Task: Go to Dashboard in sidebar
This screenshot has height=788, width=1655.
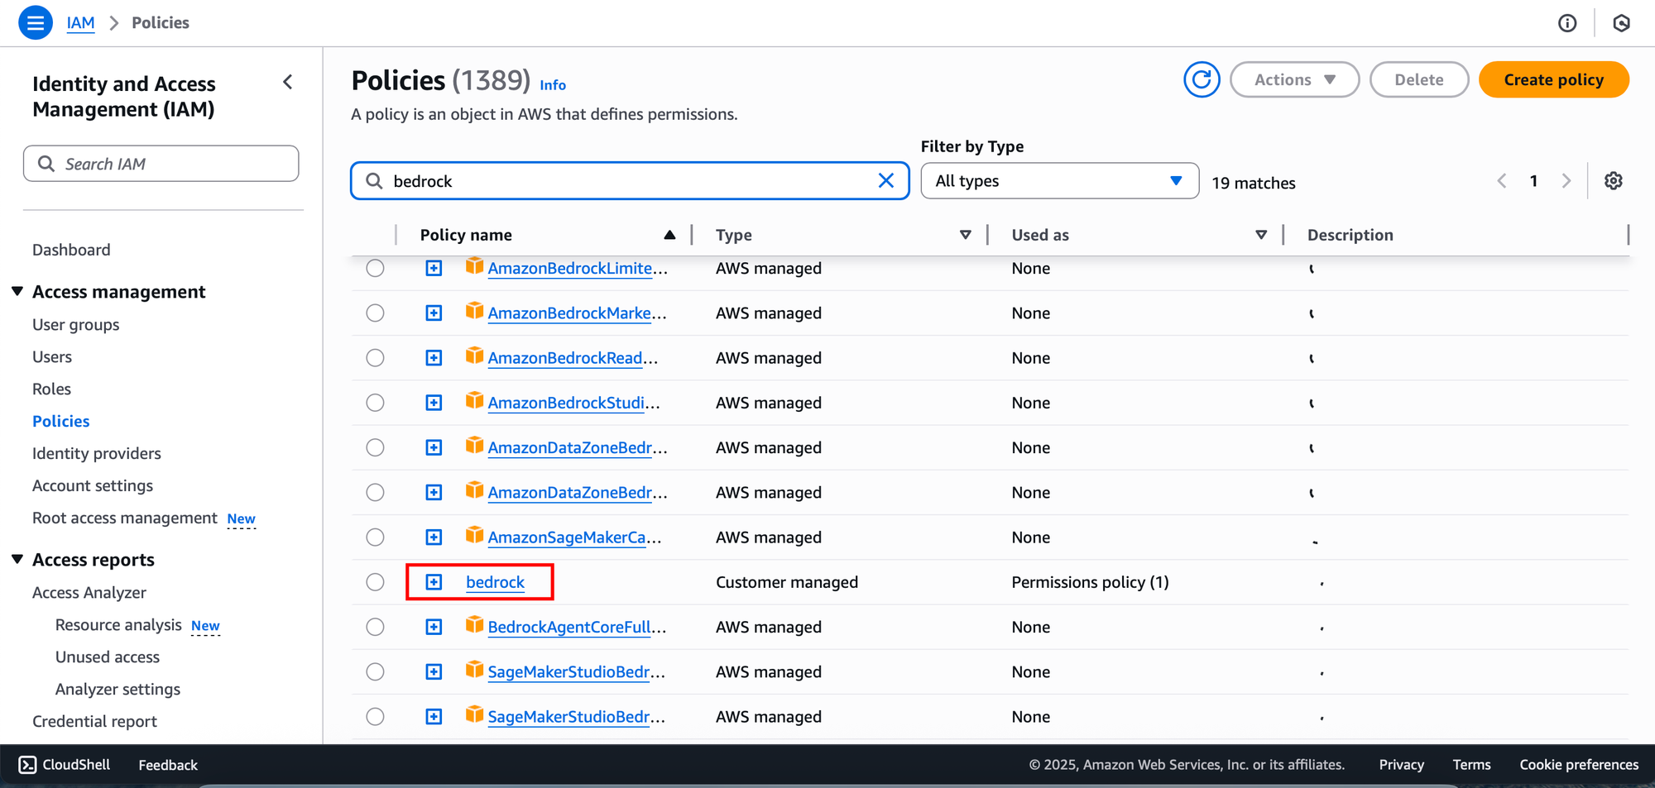Action: pos(71,250)
